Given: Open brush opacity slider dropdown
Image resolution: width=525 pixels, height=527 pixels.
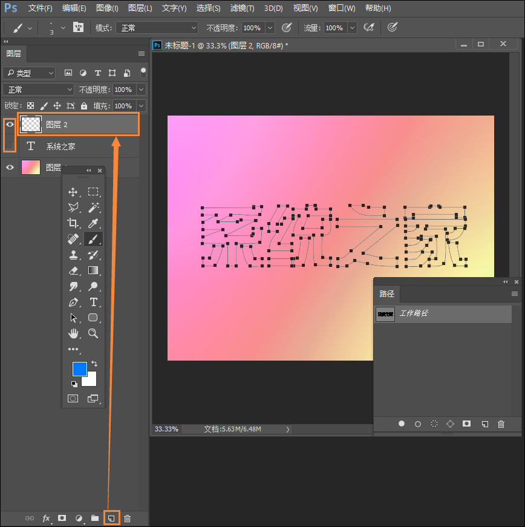Looking at the screenshot, I should coord(270,28).
